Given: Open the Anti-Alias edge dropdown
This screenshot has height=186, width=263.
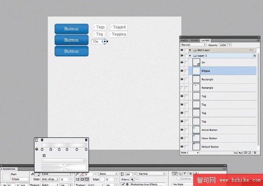Looking at the screenshot, I should click(50, 179).
